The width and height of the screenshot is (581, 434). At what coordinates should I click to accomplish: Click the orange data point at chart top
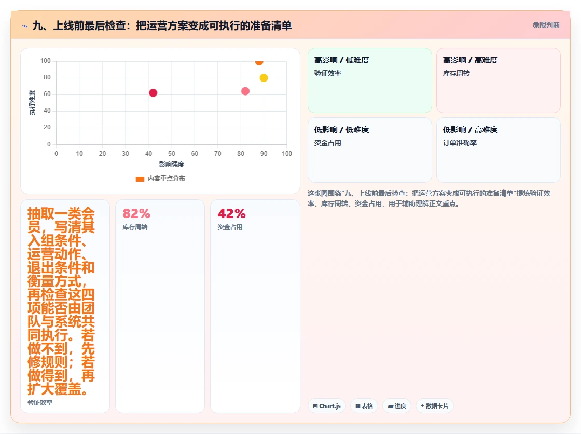coord(259,62)
